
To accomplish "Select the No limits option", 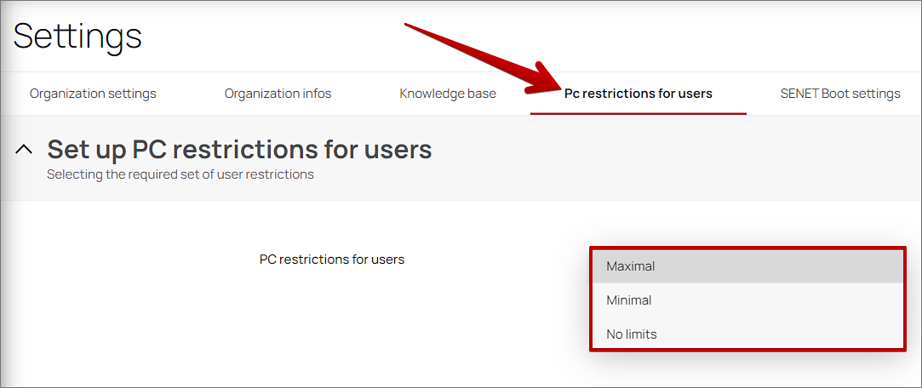I will [632, 334].
